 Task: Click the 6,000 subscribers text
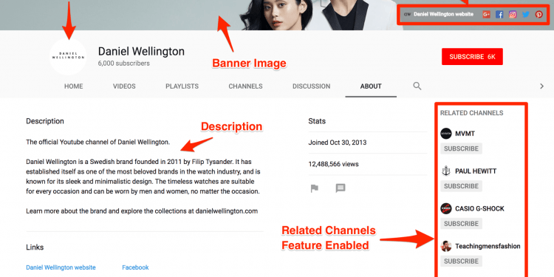(124, 64)
